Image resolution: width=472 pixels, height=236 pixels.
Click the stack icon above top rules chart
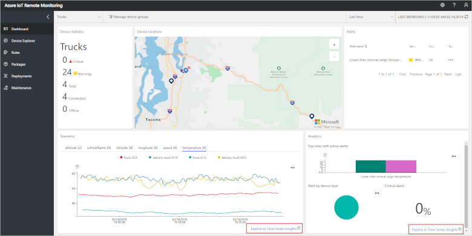coord(325,155)
